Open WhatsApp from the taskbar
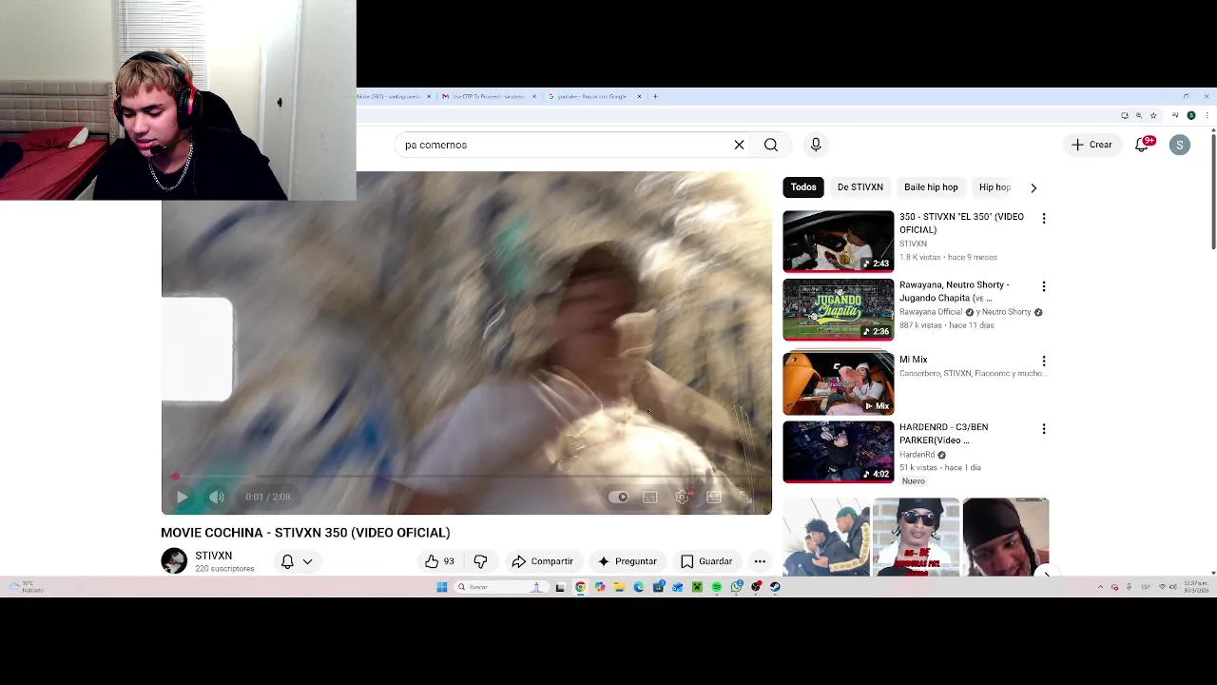The height and width of the screenshot is (685, 1217). point(737,587)
